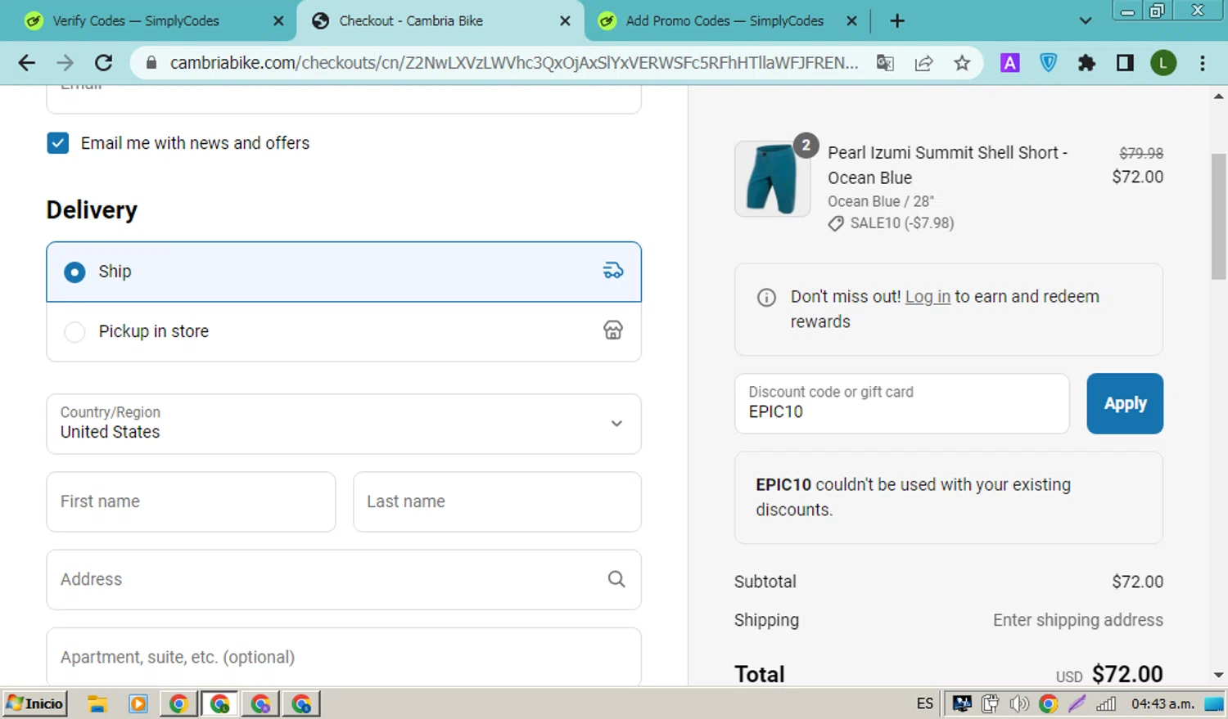The height and width of the screenshot is (719, 1228).
Task: Click the struck-through $79.98 price
Action: (x=1141, y=153)
